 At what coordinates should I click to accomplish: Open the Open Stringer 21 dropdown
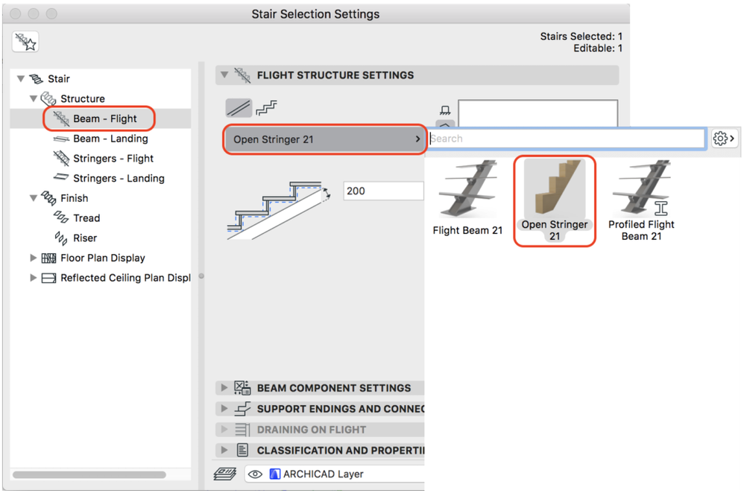325,139
